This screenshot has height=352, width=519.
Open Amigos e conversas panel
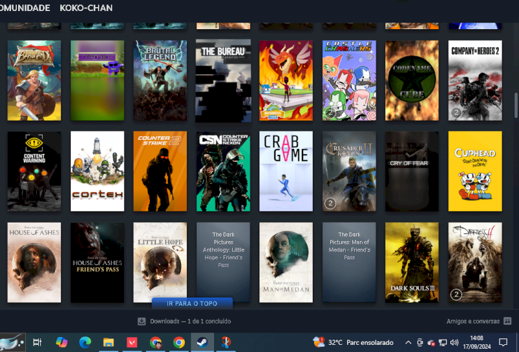pos(473,321)
